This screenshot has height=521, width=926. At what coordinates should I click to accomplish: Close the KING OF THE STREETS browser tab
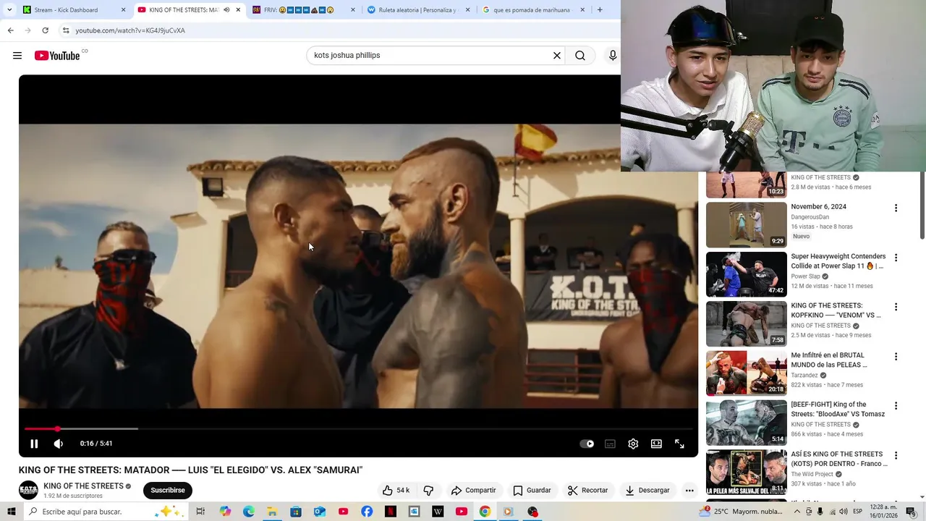pos(238,10)
